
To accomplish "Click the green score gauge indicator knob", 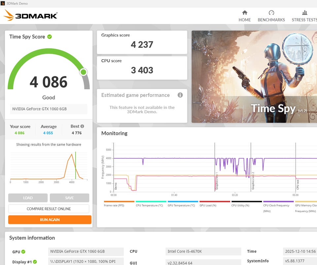I will [x=83, y=72].
